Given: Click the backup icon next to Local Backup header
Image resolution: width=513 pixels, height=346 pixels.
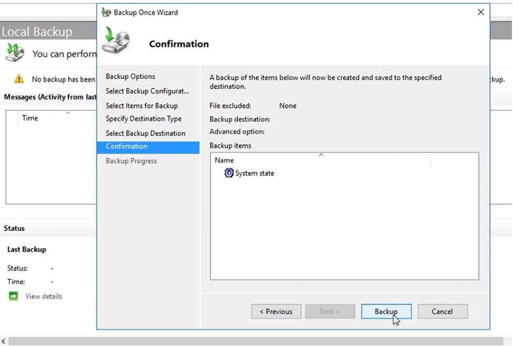Looking at the screenshot, I should (x=16, y=54).
